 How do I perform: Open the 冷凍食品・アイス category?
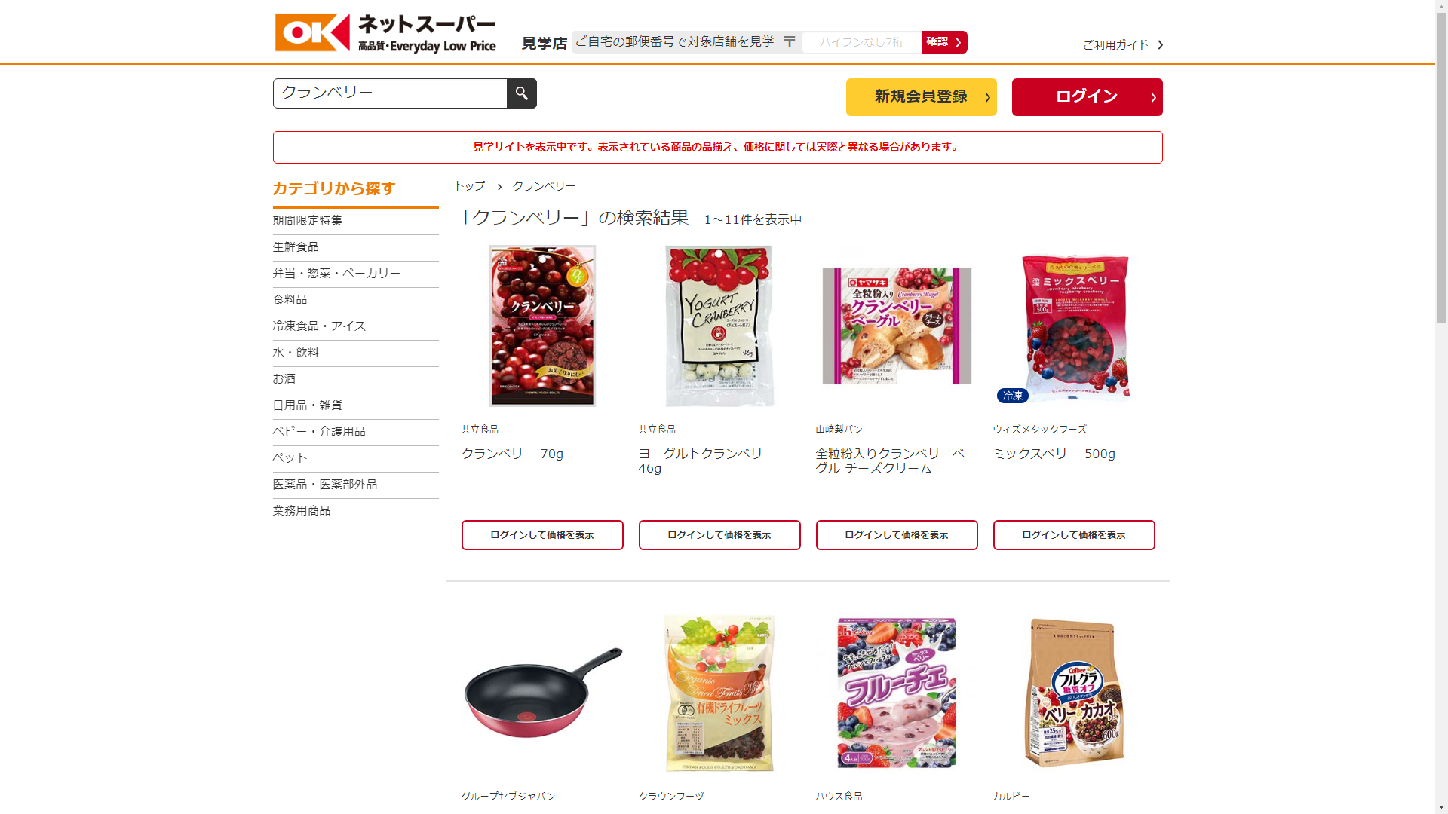[319, 326]
